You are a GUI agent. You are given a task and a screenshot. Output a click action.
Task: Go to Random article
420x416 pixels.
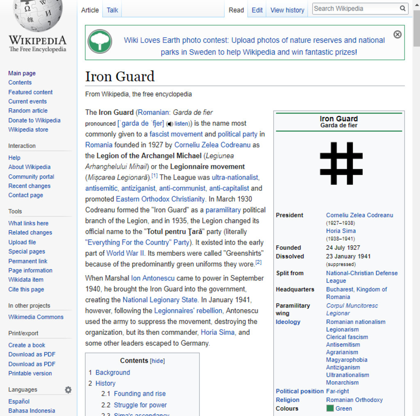28,110
